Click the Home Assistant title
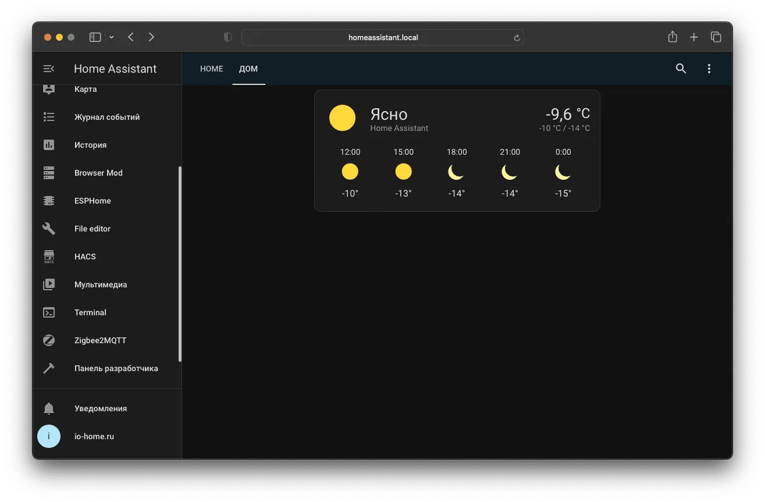This screenshot has width=765, height=502. pos(115,69)
